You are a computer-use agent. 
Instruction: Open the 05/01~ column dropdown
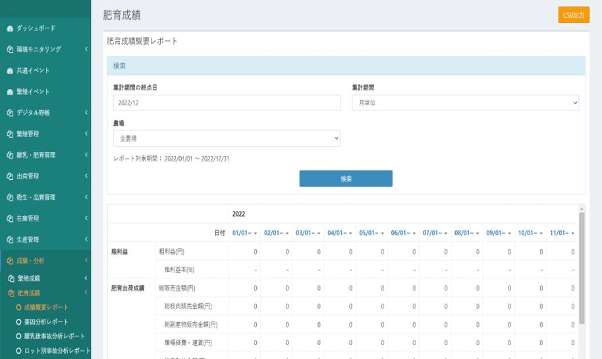point(383,233)
